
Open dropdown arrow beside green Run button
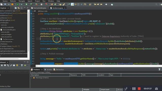tap(29, 5)
